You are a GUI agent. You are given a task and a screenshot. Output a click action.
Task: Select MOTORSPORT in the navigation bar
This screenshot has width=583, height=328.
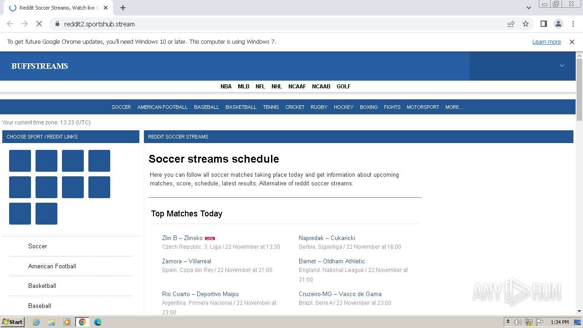pos(423,107)
